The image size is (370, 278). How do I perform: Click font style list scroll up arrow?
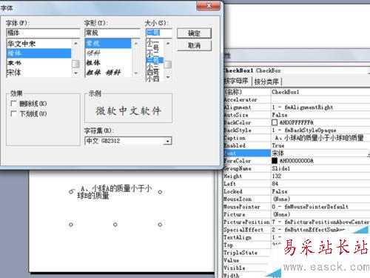[x=135, y=43]
